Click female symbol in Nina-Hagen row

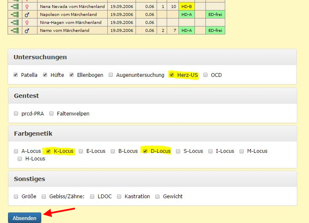[x=27, y=23]
